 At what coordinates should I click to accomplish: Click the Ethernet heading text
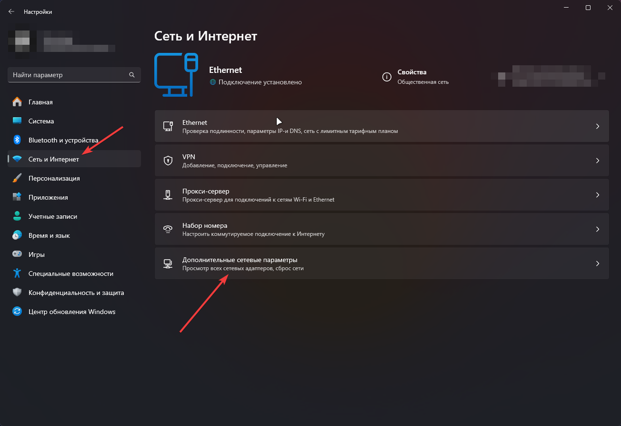pos(225,70)
